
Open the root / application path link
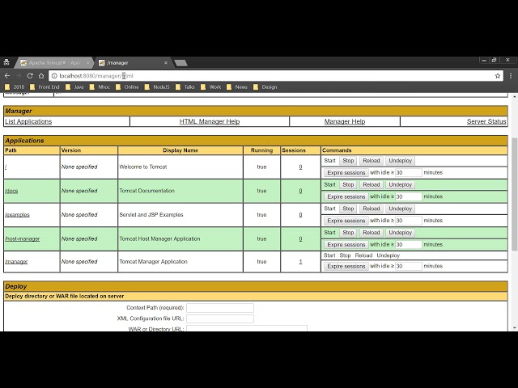click(x=6, y=167)
